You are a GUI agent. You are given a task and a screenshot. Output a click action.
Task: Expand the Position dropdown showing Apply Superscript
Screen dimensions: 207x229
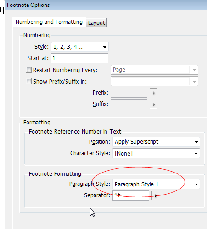click(156, 142)
